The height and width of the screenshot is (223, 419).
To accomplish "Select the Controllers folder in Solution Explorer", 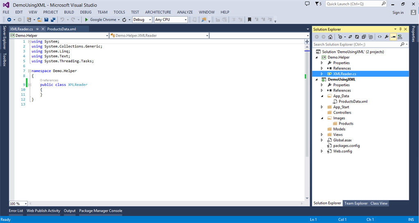I will point(342,113).
